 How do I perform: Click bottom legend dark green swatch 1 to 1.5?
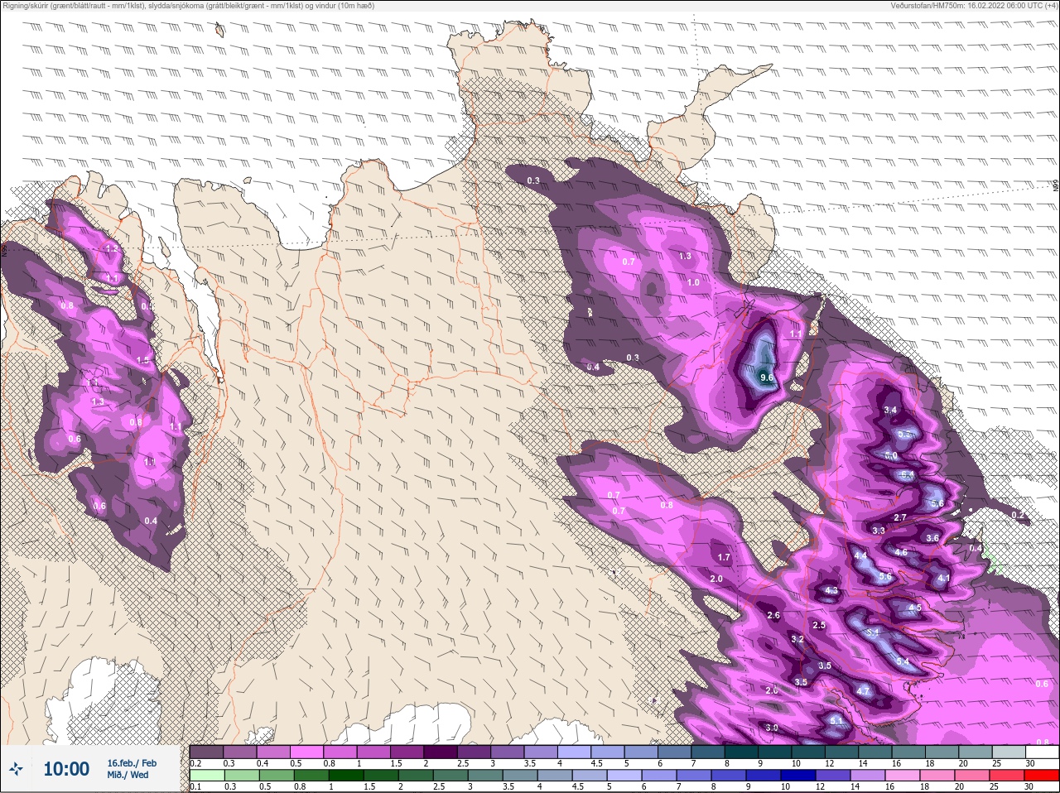coord(346,776)
